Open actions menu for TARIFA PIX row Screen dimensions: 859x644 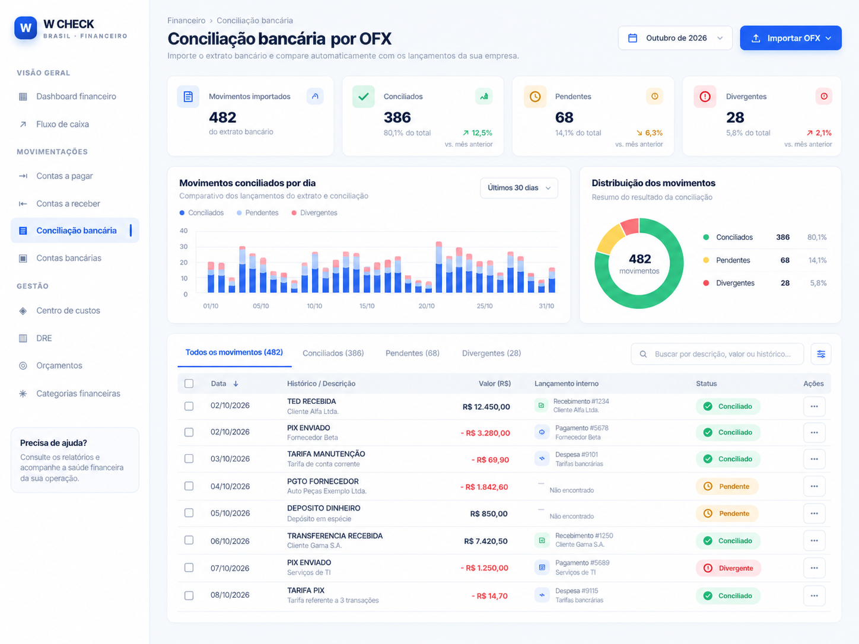(x=814, y=596)
